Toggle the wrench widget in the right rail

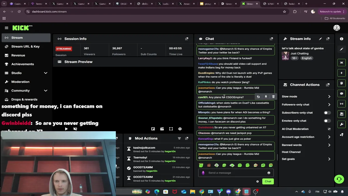[x=341, y=124]
